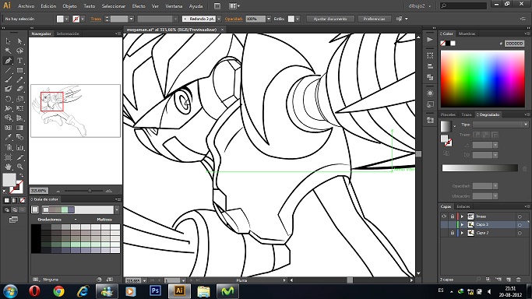Open the Objeto menu

click(69, 6)
